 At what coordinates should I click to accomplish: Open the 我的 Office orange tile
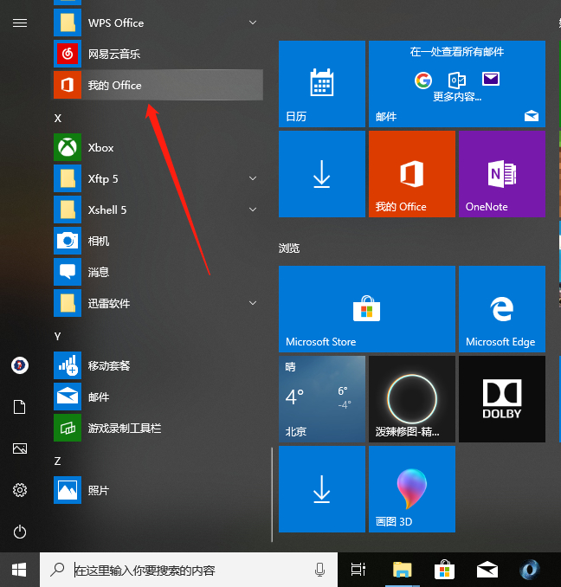click(x=412, y=174)
